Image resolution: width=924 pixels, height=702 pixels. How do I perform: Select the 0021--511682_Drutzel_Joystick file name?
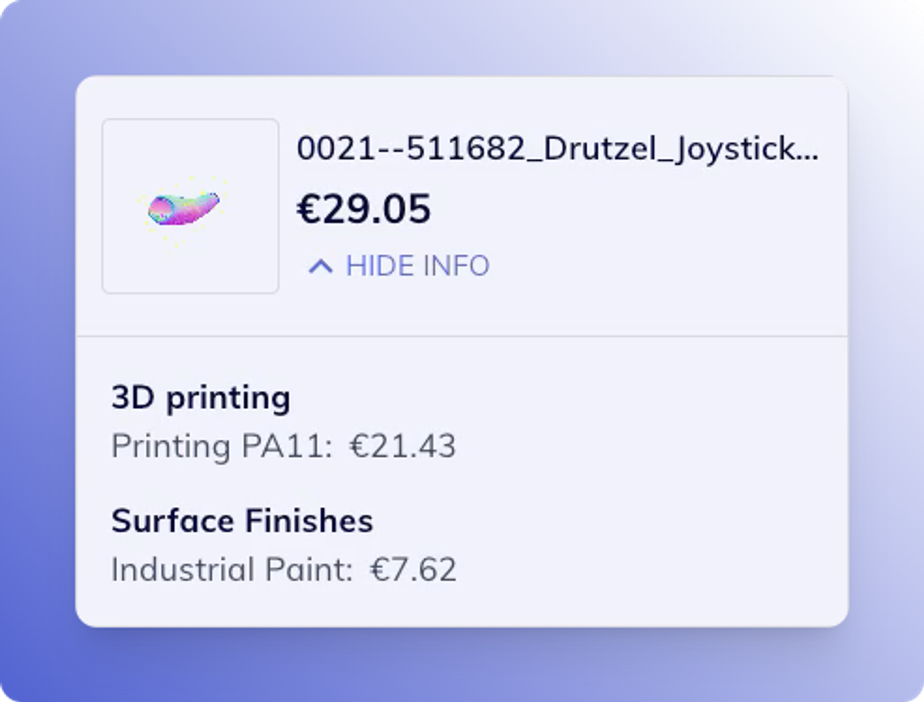click(x=557, y=149)
